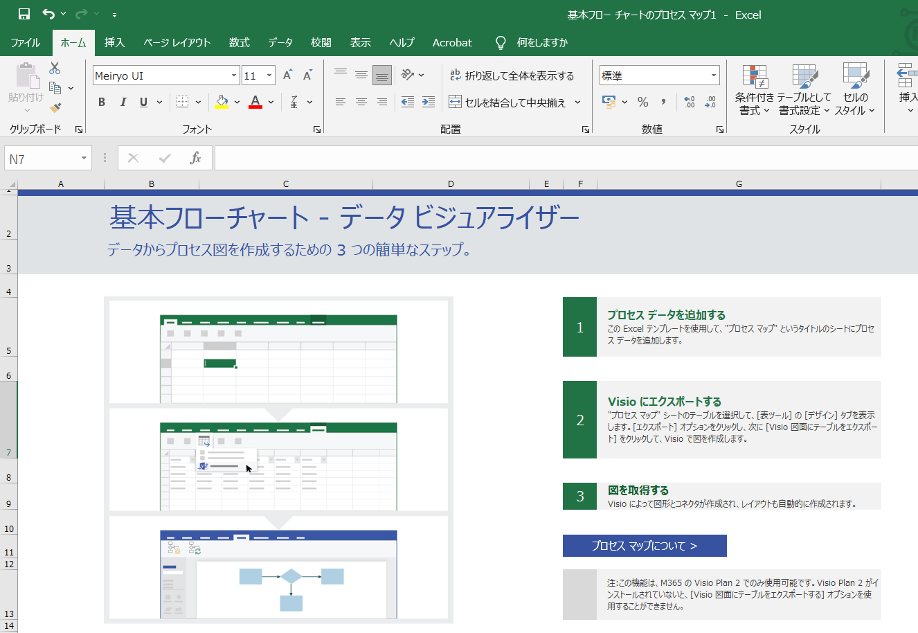918x633 pixels.
Task: Click the accounting number format icon
Action: click(609, 102)
